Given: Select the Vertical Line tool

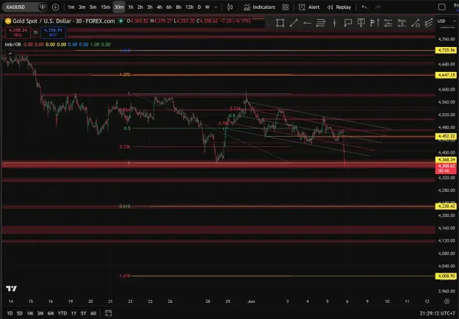Looking at the screenshot, I should tap(334, 23).
